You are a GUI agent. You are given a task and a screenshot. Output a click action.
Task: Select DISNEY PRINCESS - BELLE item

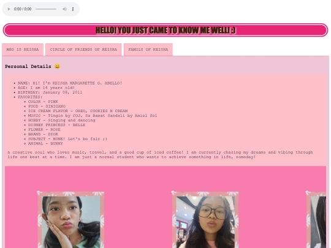(57, 125)
